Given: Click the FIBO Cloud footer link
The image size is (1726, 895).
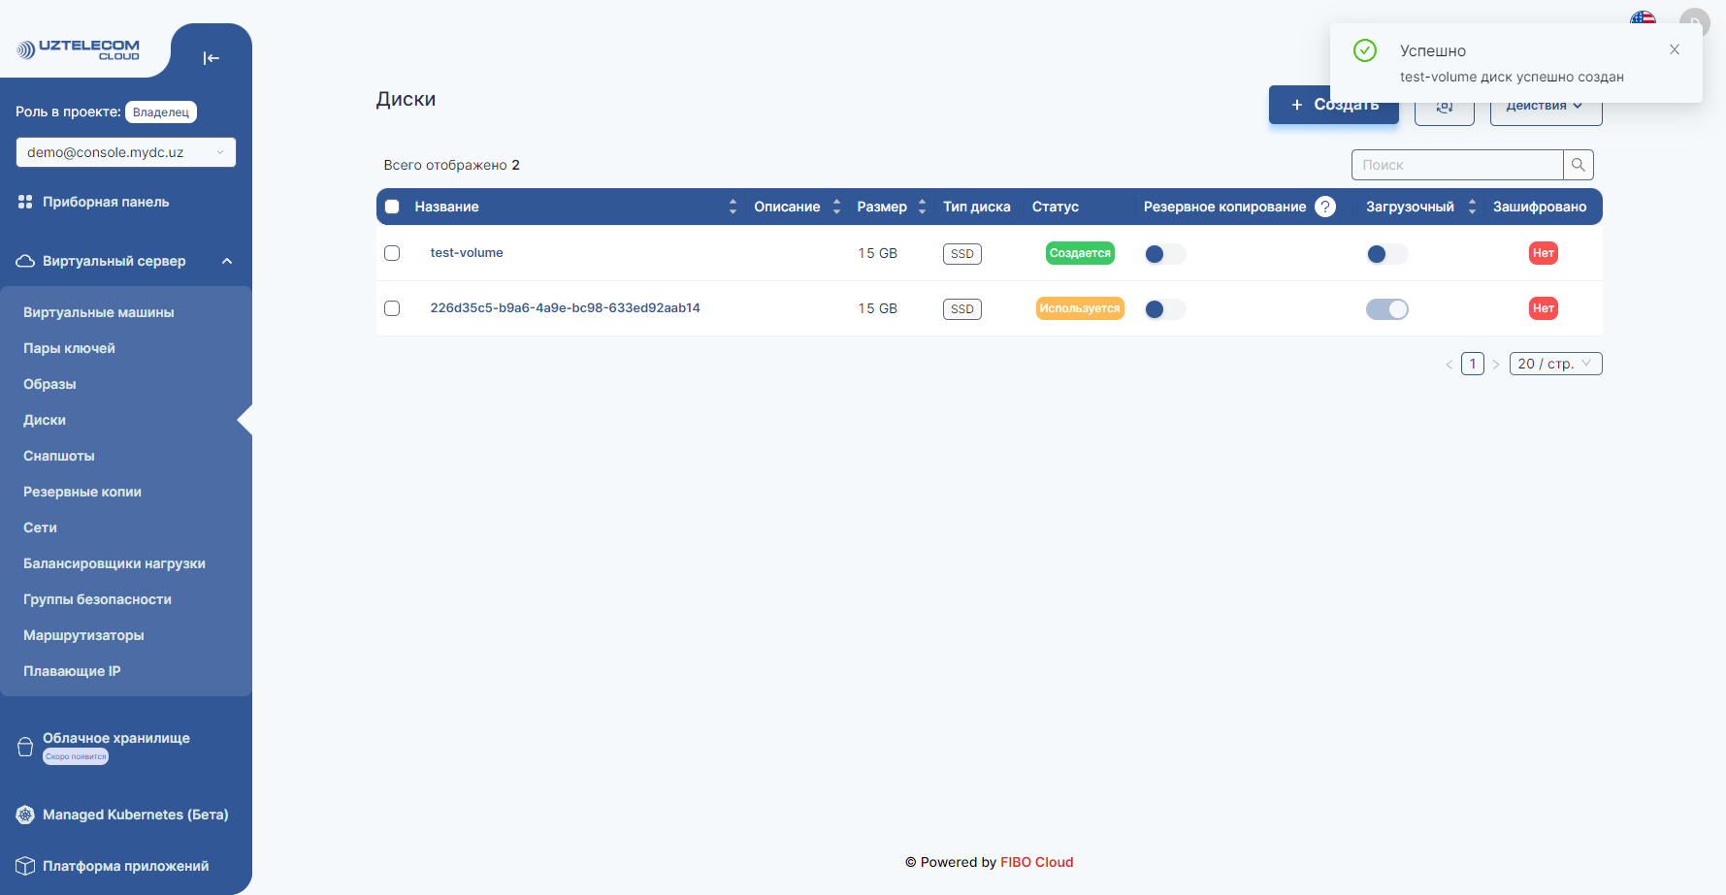Looking at the screenshot, I should (1036, 862).
